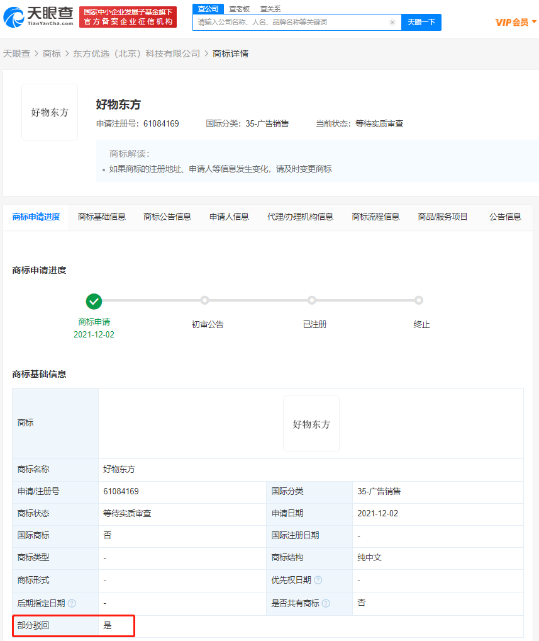Viewport: 539px width, 641px height.
Task: Open the VIP会员 dropdown menu
Action: (516, 22)
